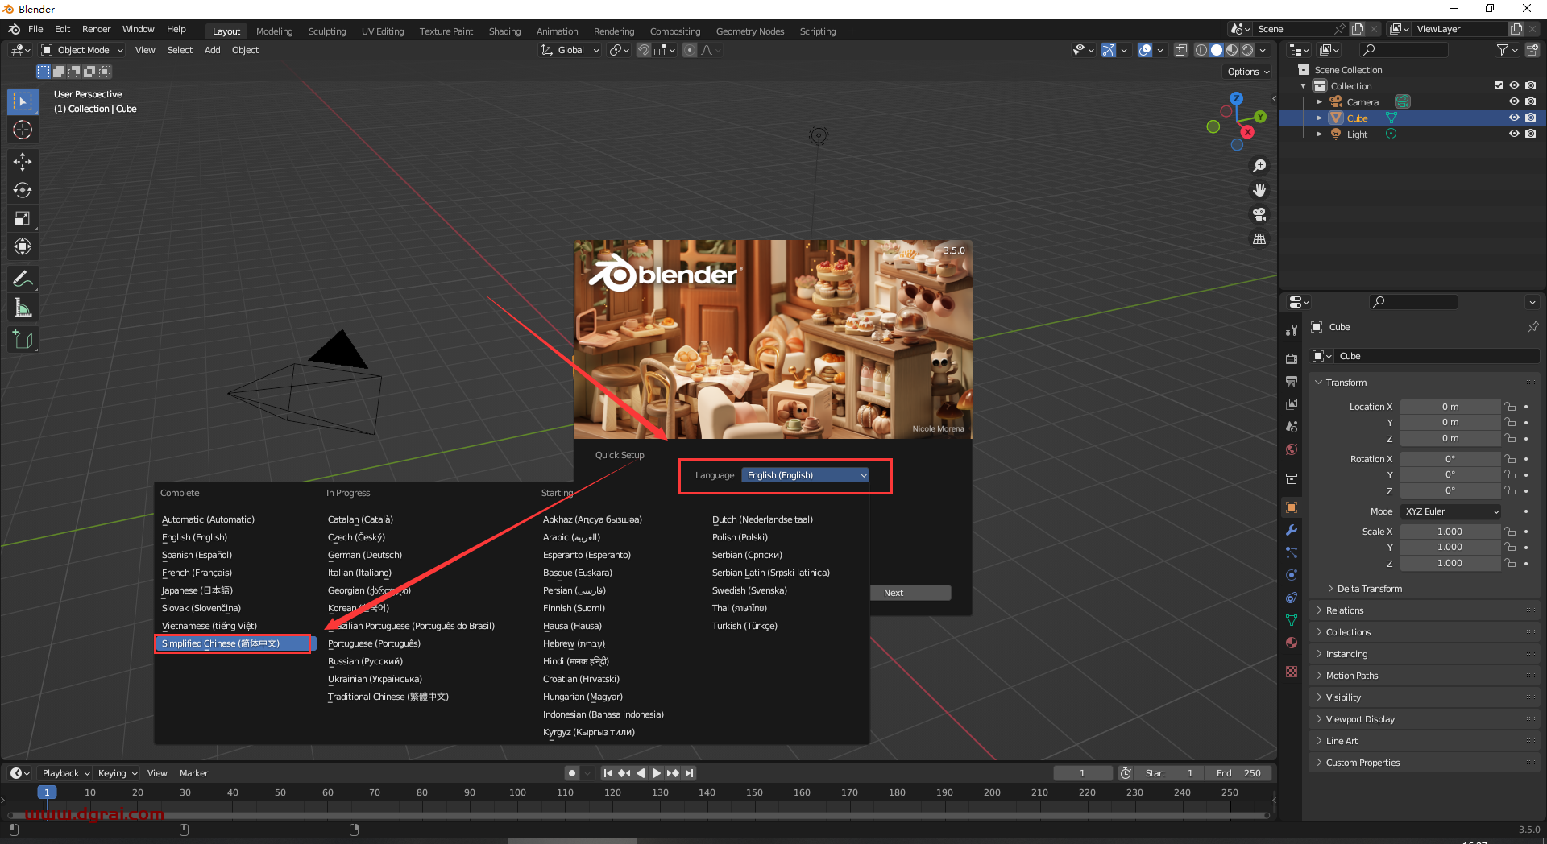
Task: Toggle X-ray display in viewport header
Action: click(1180, 50)
